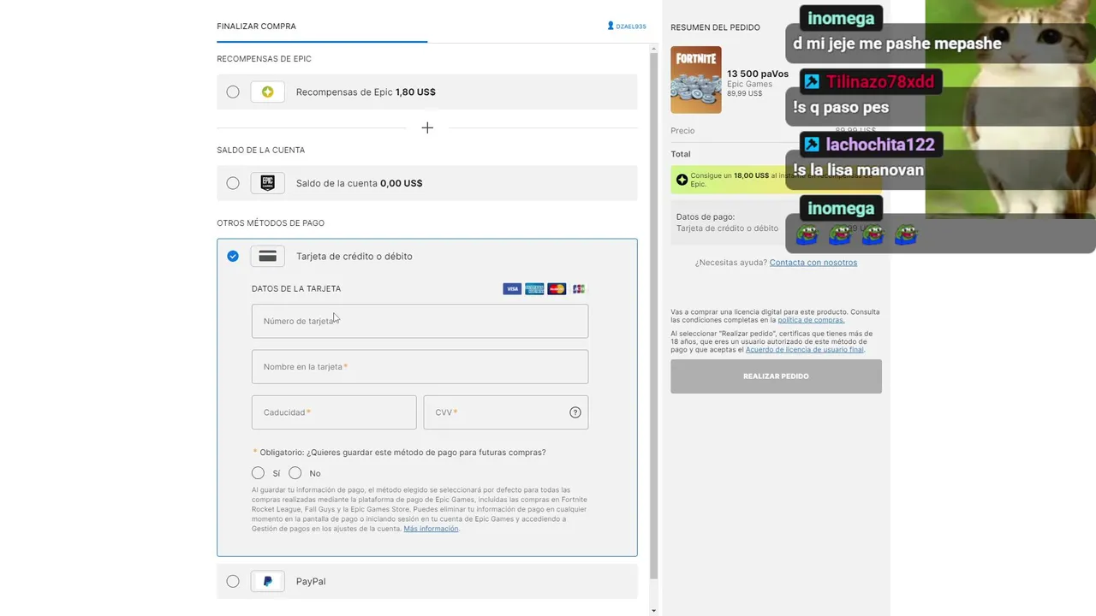Click the DATOS DE LA TARJETA heading
The height and width of the screenshot is (616, 1096).
click(296, 289)
